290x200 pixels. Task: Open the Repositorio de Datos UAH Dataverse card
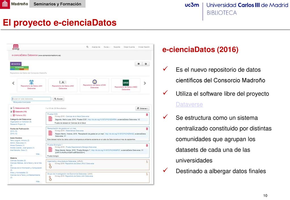tap(31, 85)
